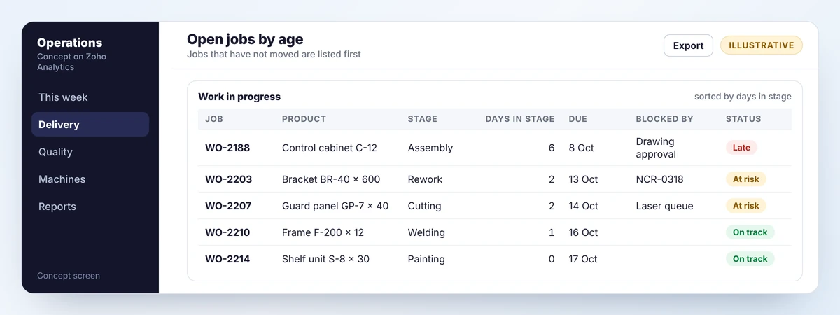
Task: Click the STATUS column header
Action: coord(743,119)
